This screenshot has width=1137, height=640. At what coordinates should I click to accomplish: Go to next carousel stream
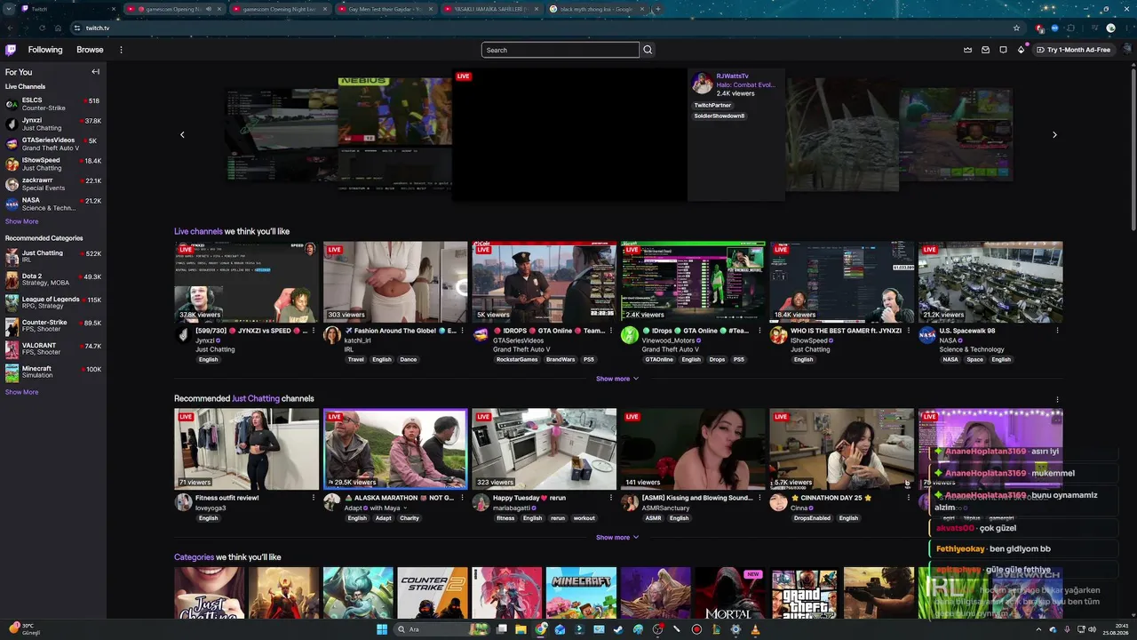coord(1054,135)
